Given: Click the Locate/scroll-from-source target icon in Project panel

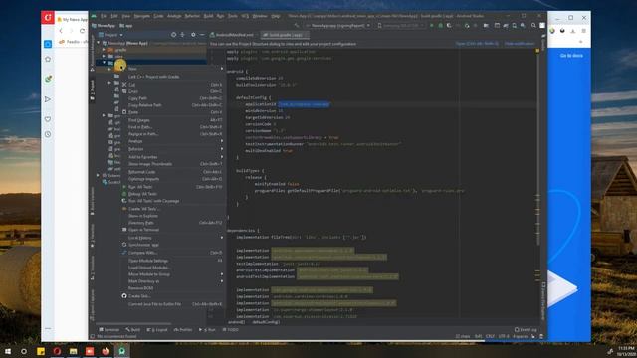Looking at the screenshot, I should (x=173, y=35).
